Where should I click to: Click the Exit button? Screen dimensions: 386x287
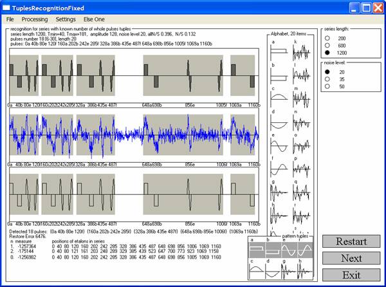pyautogui.click(x=351, y=275)
